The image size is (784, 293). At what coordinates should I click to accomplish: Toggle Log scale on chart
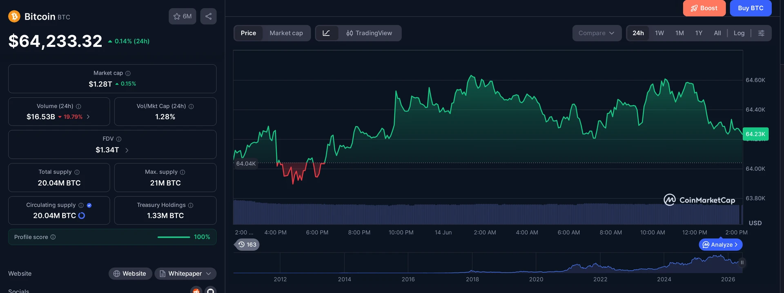739,33
